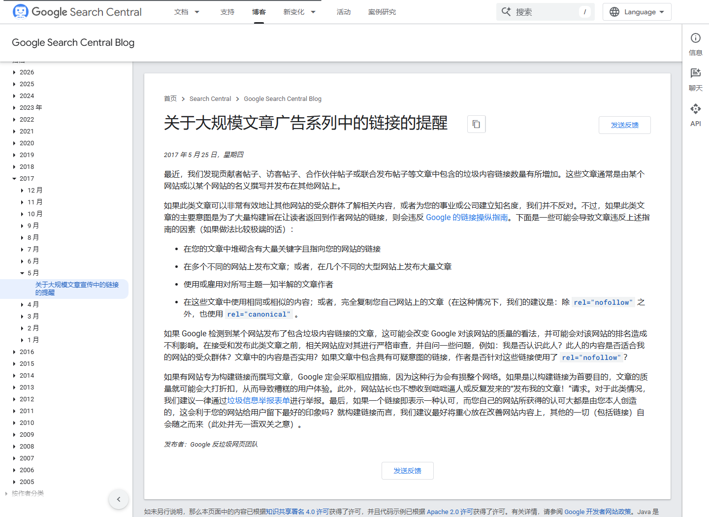The height and width of the screenshot is (517, 709).
Task: Open the 活动 tab
Action: (344, 12)
